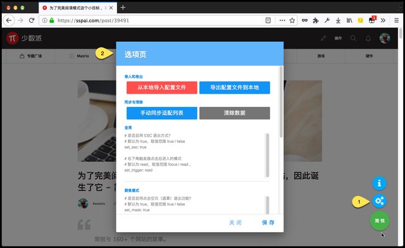The width and height of the screenshot is (405, 248).
Task: Open the Library books icon
Action: tap(349, 20)
